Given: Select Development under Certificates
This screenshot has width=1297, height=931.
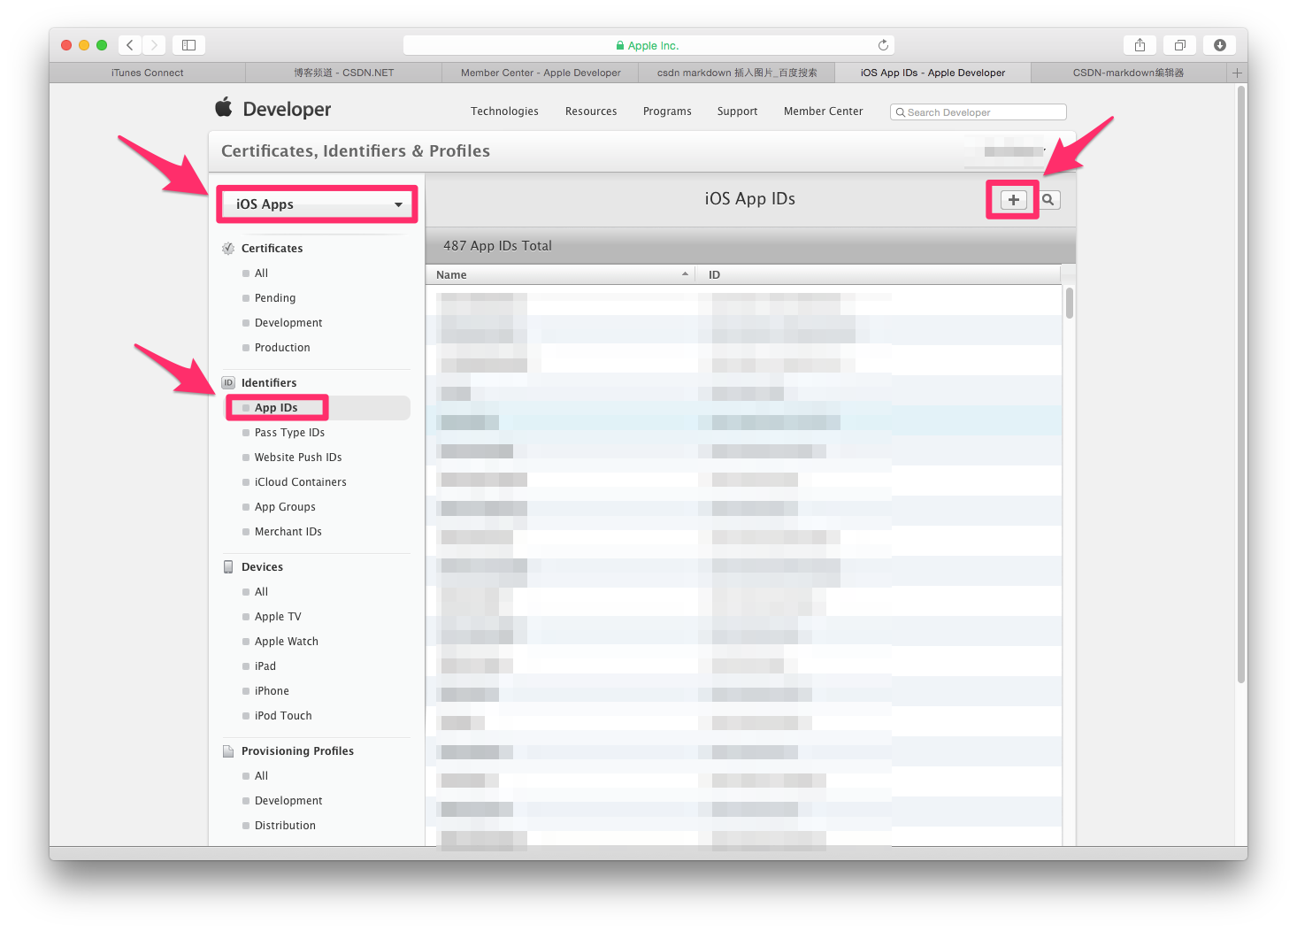Looking at the screenshot, I should click(288, 323).
